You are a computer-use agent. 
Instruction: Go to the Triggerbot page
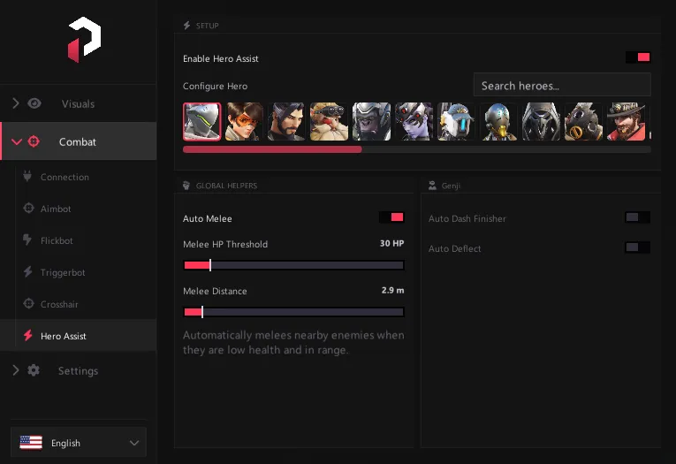[79, 272]
